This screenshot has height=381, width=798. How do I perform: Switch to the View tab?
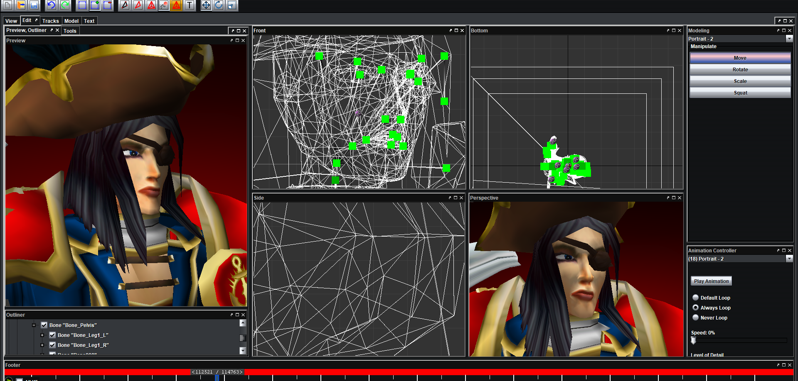point(11,21)
